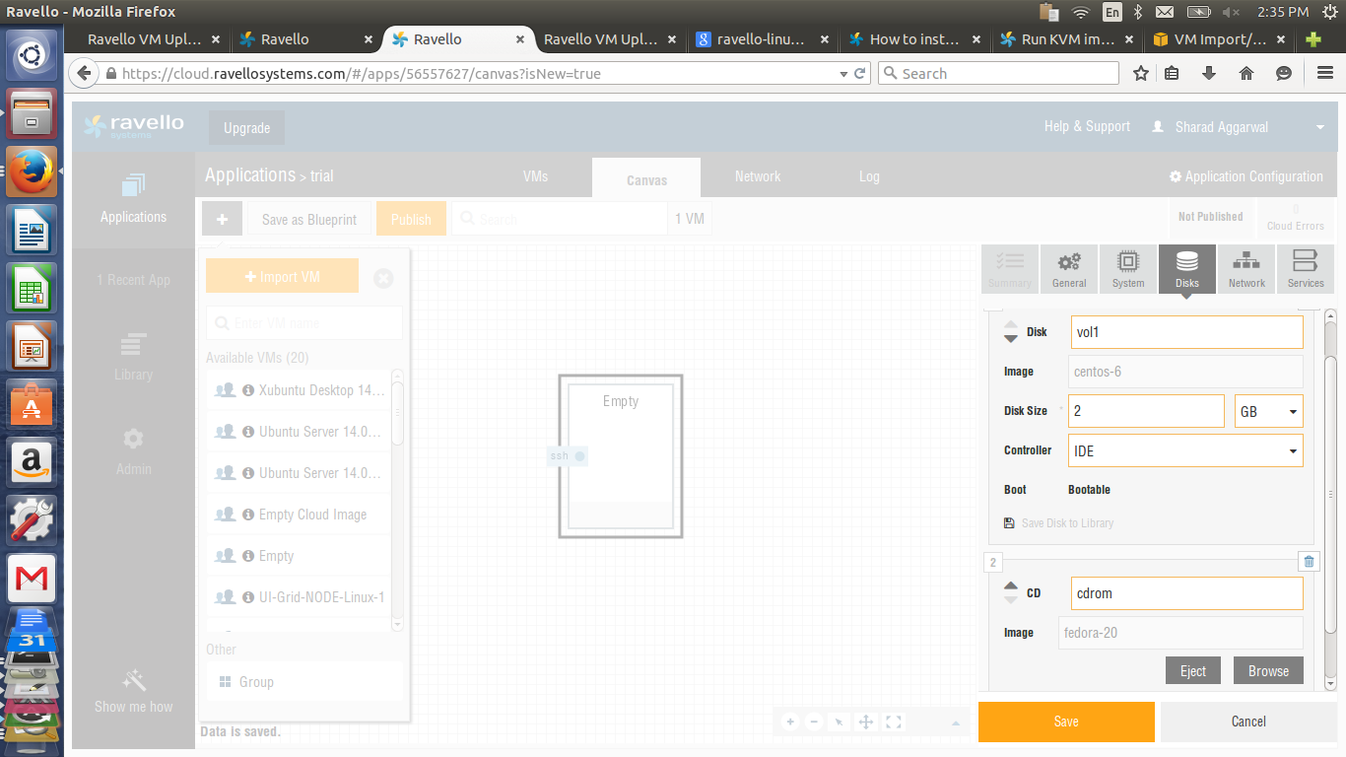Open the En keyboard layout indicator
1346x757 pixels.
1111,12
